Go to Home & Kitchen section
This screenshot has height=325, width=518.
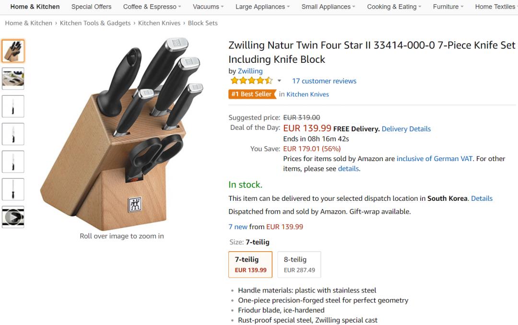(x=35, y=7)
